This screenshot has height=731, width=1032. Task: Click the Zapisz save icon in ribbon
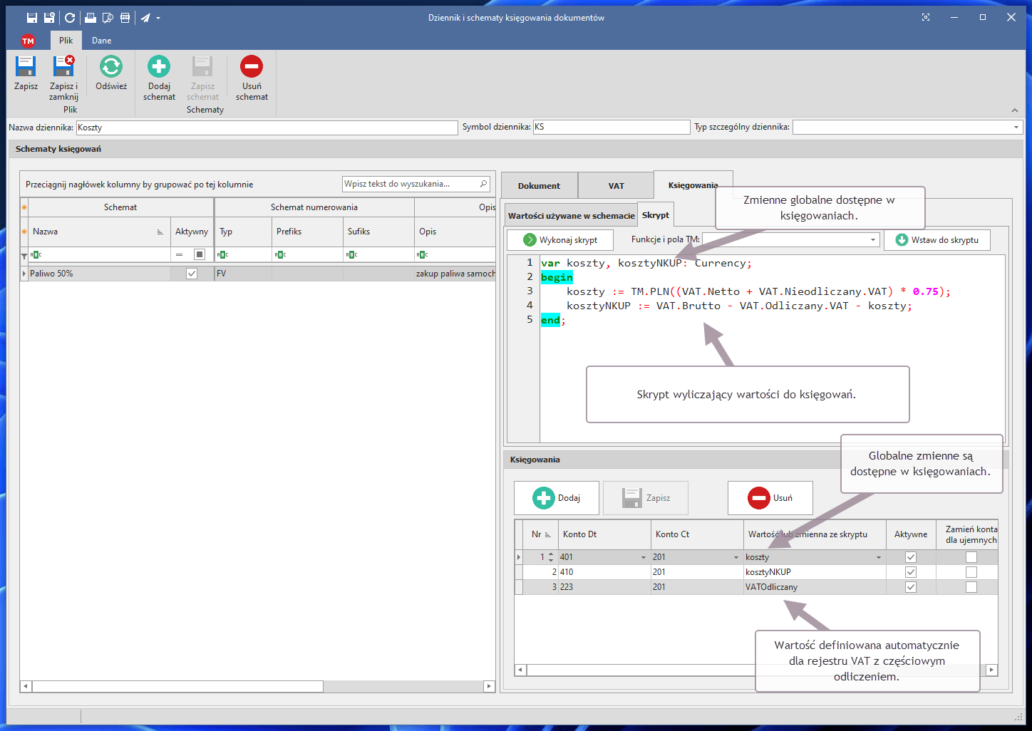[x=26, y=67]
